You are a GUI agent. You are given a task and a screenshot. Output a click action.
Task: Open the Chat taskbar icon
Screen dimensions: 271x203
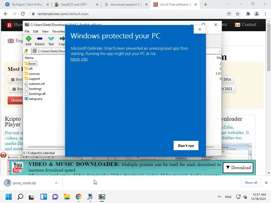click(x=55, y=197)
